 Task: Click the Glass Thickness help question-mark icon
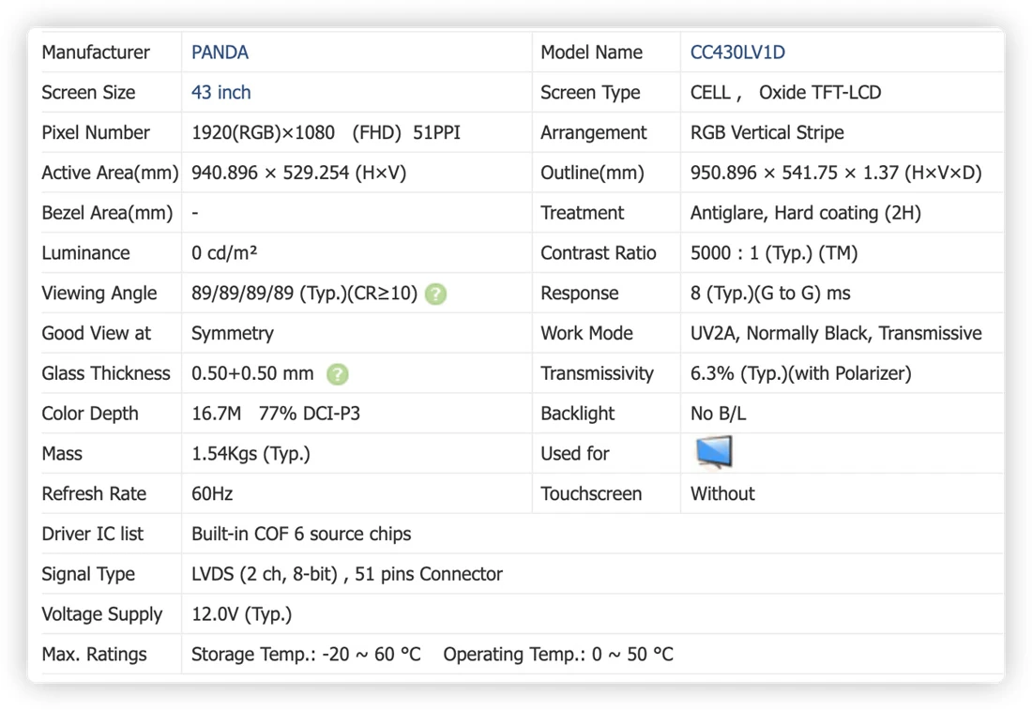338,373
